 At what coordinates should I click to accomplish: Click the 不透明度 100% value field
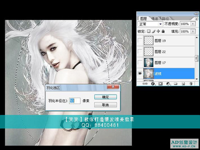point(186,24)
